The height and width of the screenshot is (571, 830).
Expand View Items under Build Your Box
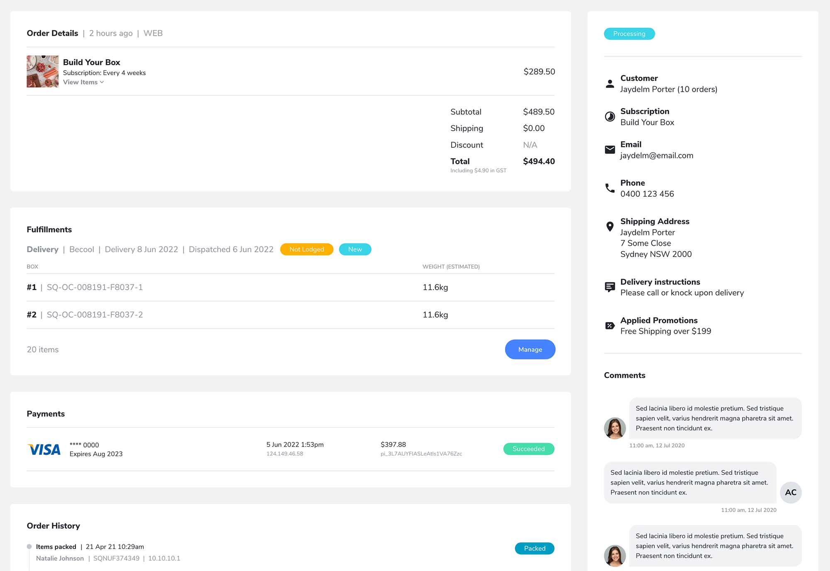pos(83,82)
